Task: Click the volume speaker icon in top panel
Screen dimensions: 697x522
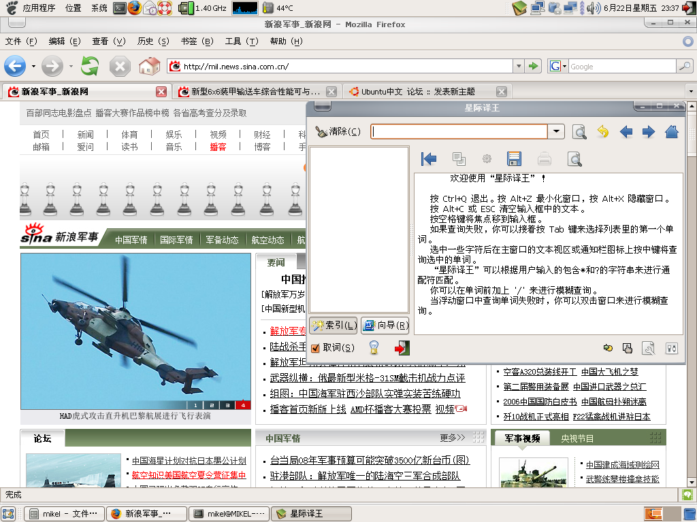Action: coord(594,7)
